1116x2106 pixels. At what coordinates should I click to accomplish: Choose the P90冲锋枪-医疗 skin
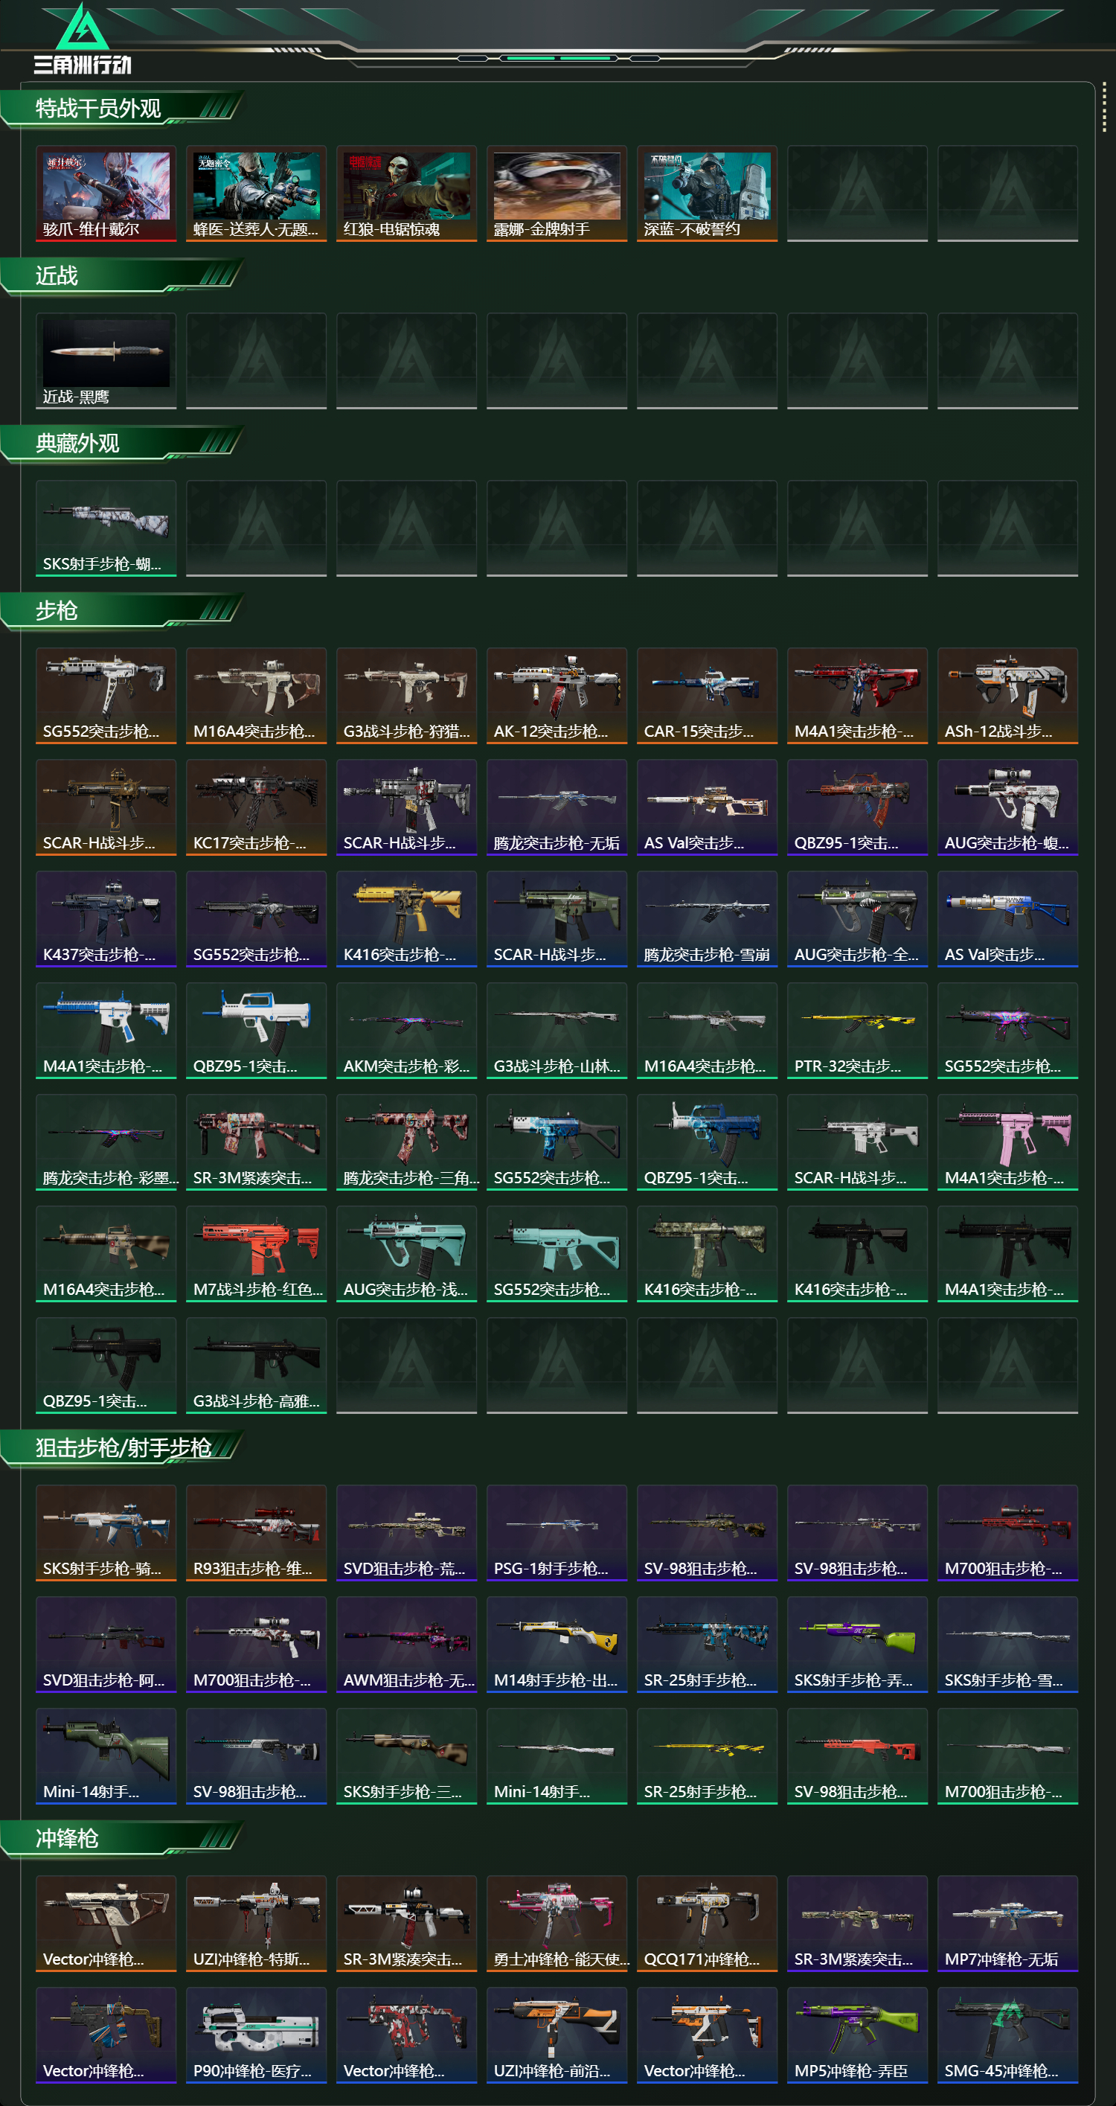[257, 2036]
